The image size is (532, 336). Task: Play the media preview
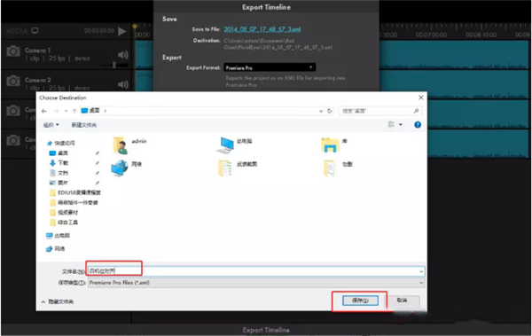coord(122,32)
